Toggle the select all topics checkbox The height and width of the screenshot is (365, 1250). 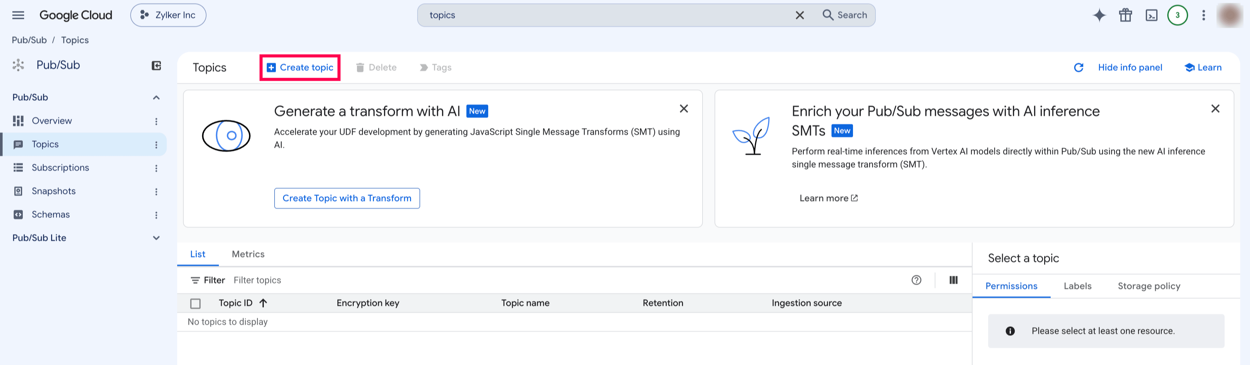(195, 304)
